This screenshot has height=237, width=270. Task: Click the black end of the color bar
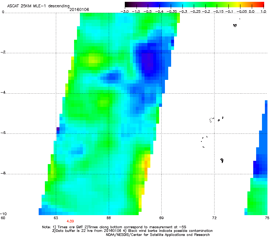[127, 5]
